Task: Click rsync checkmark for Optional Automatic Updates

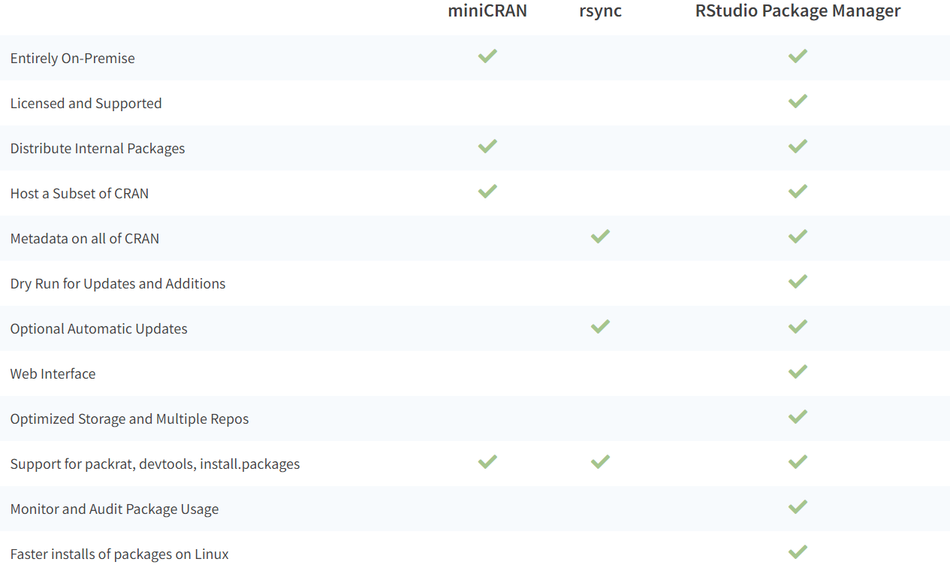Action: pos(600,327)
